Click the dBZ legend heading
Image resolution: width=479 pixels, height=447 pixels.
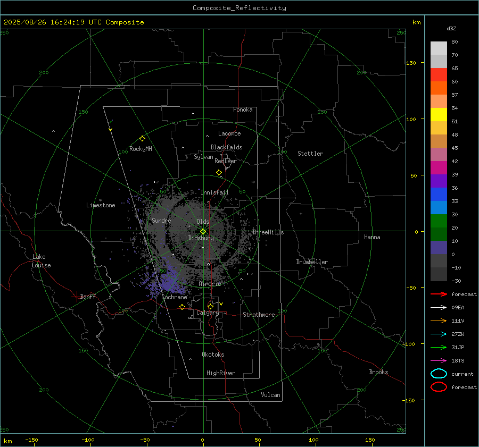pos(451,28)
